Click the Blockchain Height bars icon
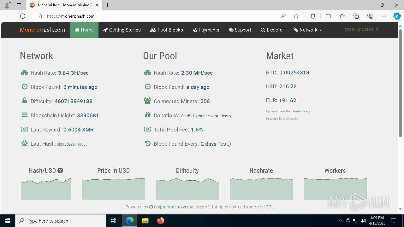 (24, 115)
